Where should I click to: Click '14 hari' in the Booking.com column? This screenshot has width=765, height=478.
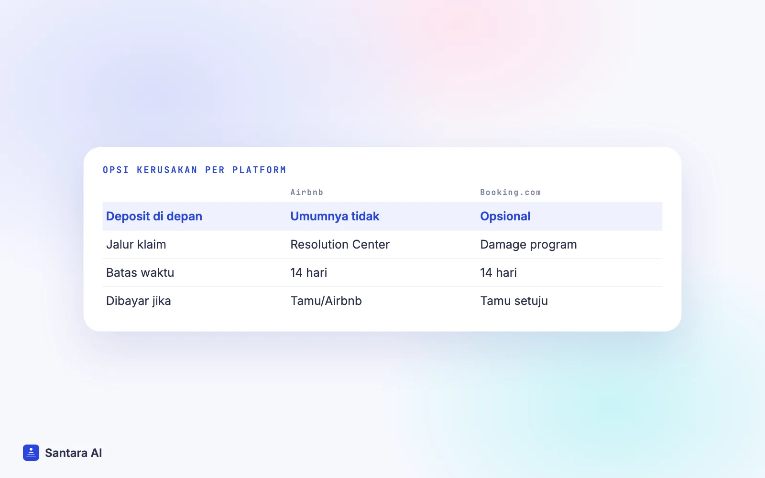pos(499,272)
